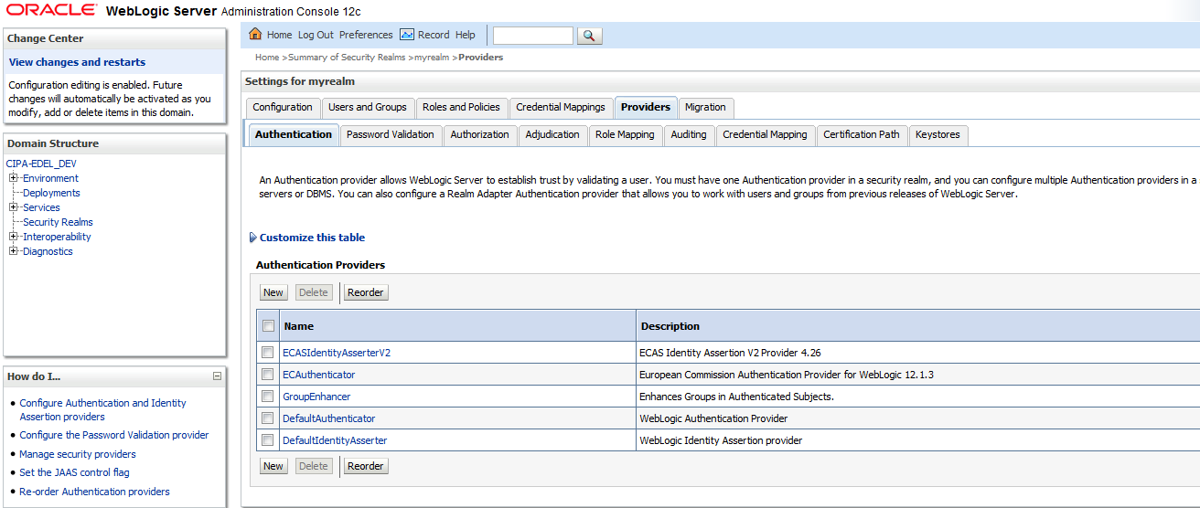The image size is (1200, 508).
Task: Click the Home house icon in toolbar
Action: (x=255, y=35)
